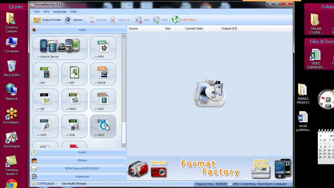Viewport: 334px width, 188px height.
Task: Sort by the Size column header
Action: [174, 28]
